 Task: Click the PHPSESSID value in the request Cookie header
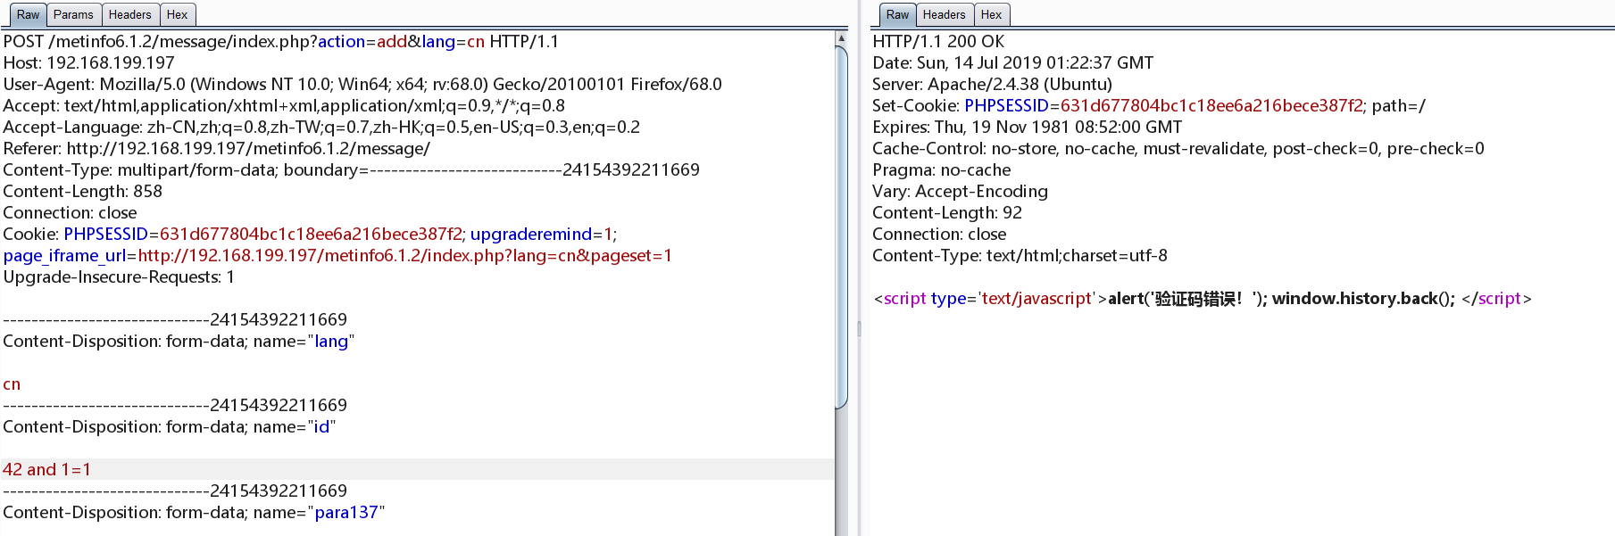[312, 235]
